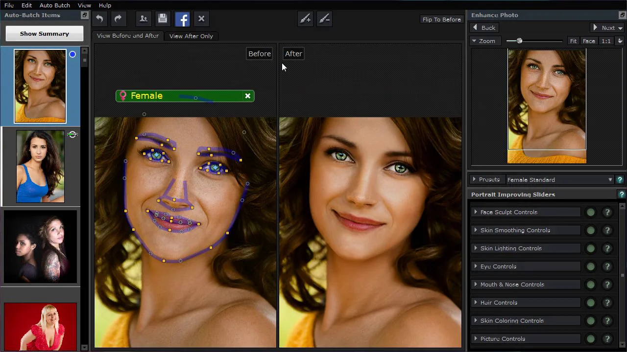This screenshot has width=627, height=352.
Task: Remove the Female gender label
Action: pyautogui.click(x=248, y=96)
